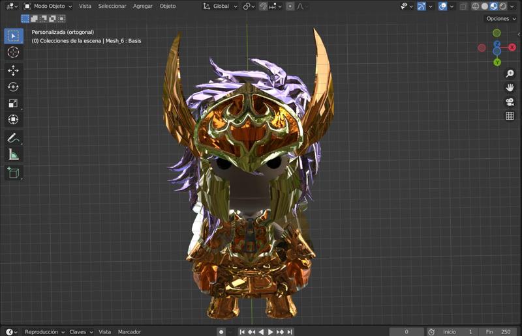Open Global transform orientation dropdown
Viewport: 522px width, 336px height.
(221, 6)
